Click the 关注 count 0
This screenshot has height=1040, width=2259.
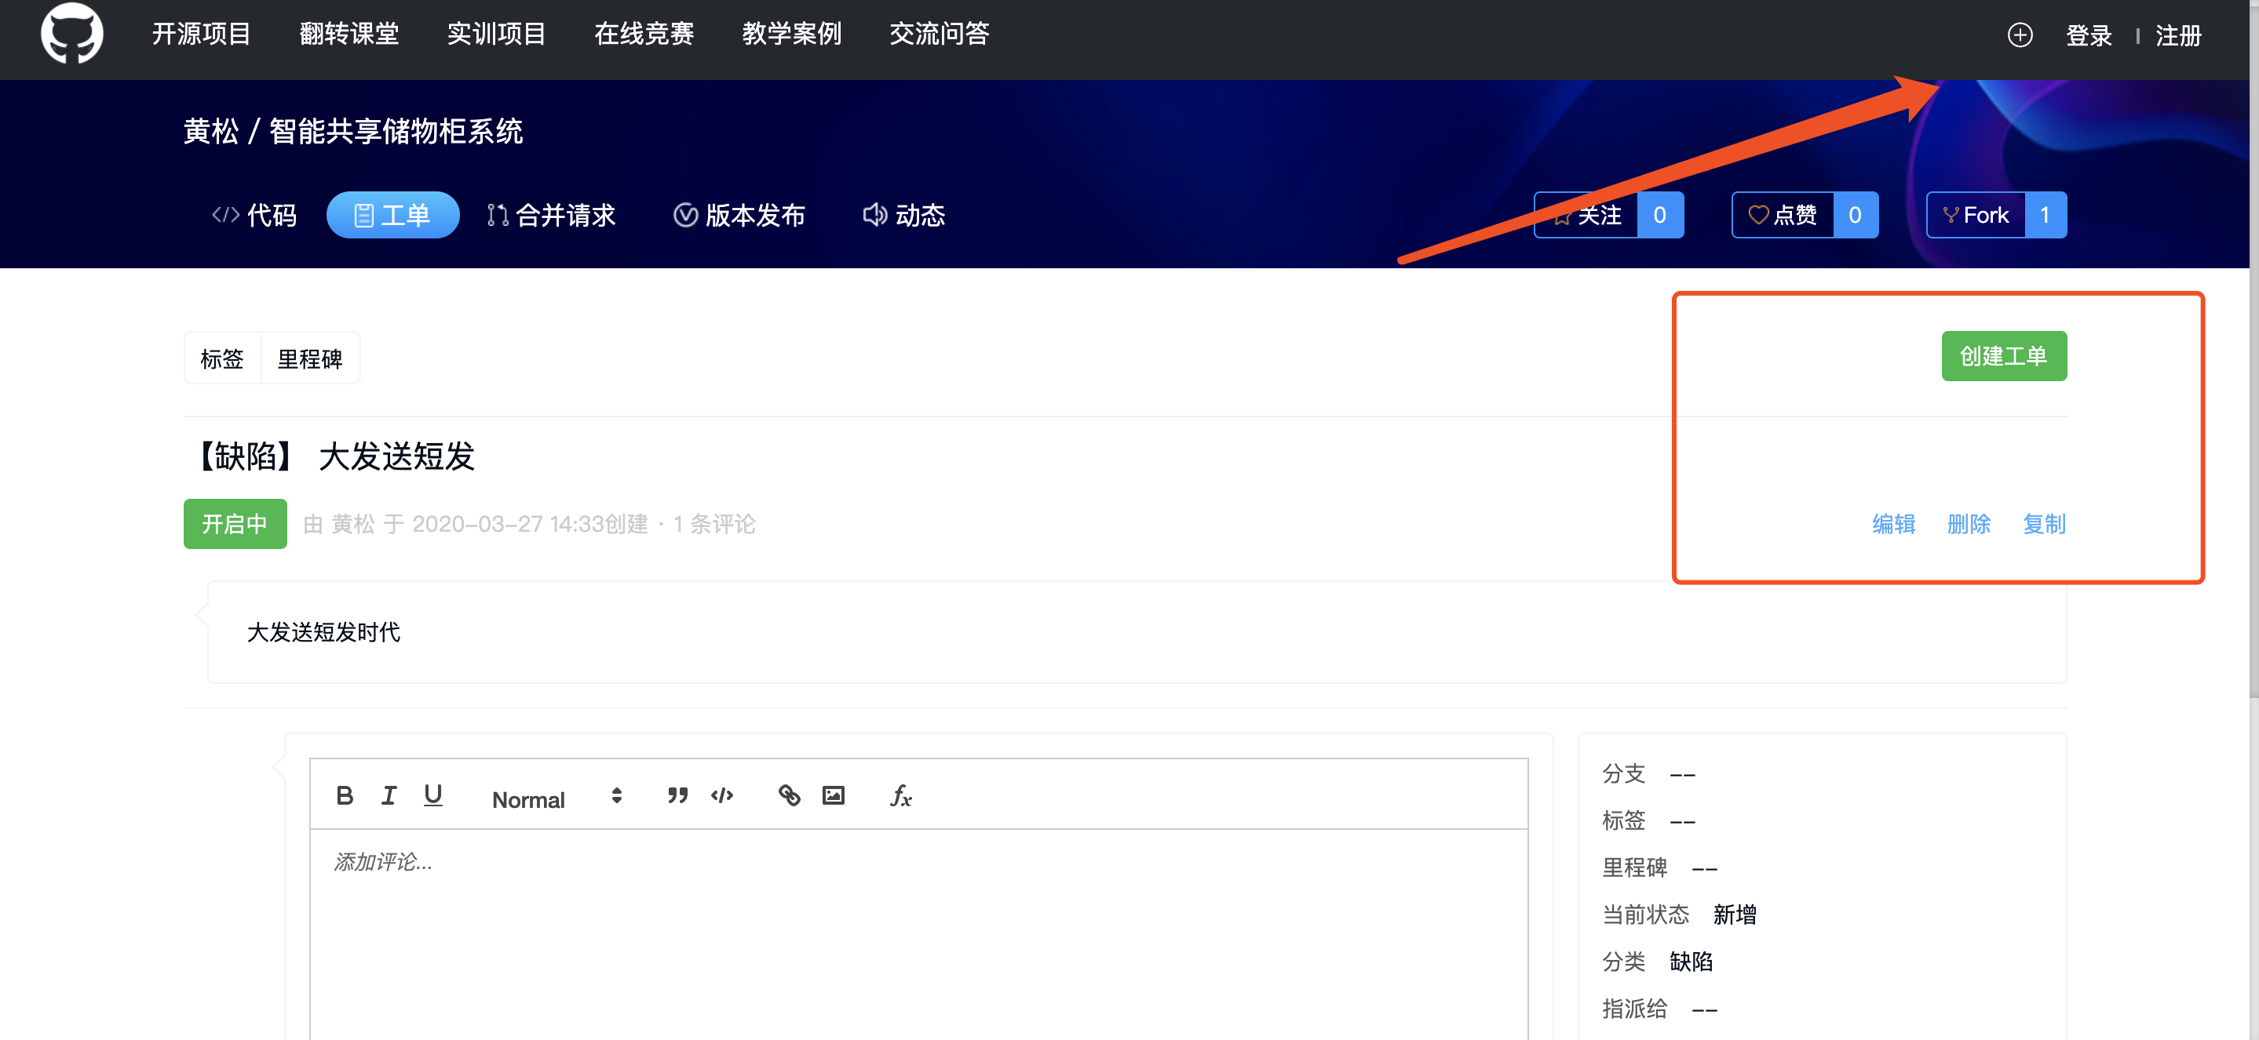[1659, 215]
